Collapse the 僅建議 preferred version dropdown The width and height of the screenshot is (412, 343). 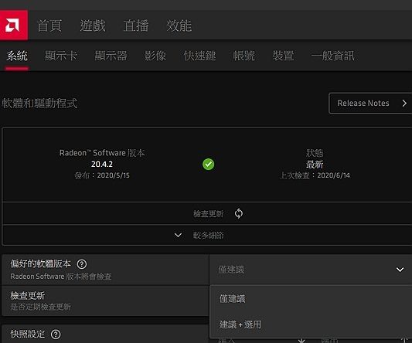[x=311, y=270]
